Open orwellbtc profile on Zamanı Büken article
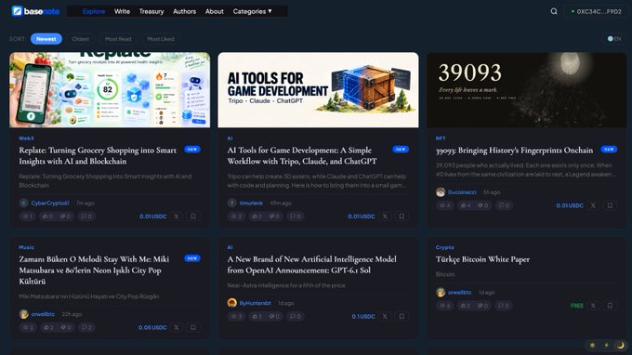 (43, 314)
